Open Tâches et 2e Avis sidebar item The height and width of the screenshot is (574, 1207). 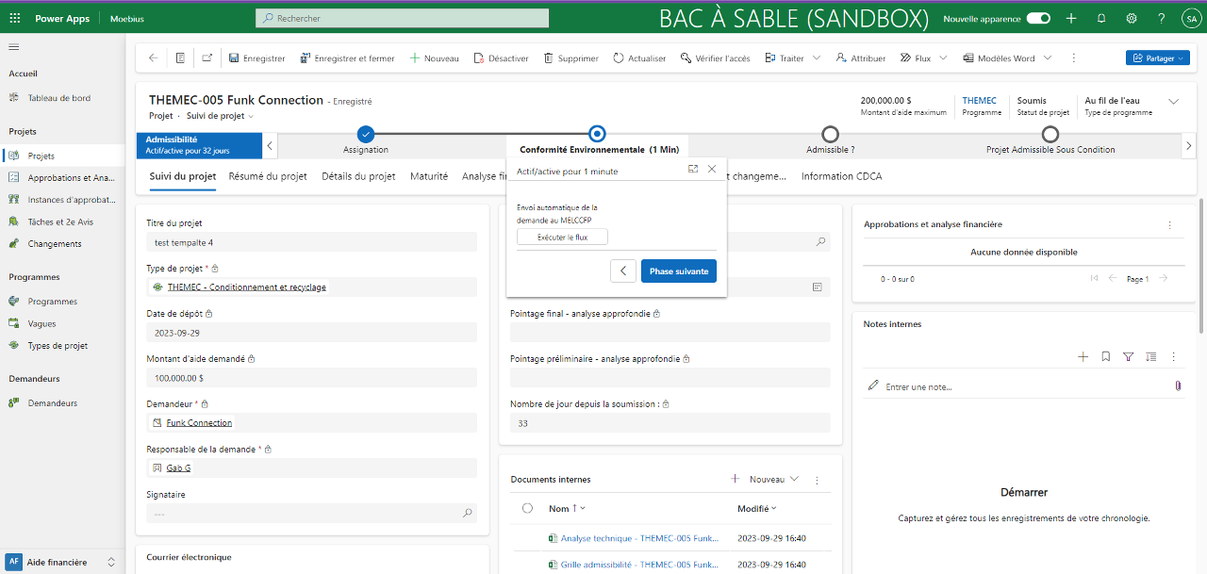coord(62,221)
